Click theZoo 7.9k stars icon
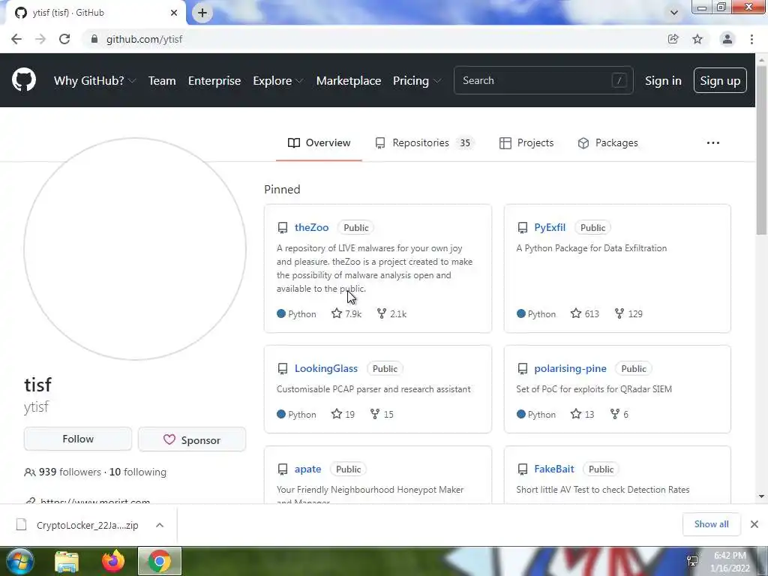Screen dimensions: 768x576 (x=337, y=313)
